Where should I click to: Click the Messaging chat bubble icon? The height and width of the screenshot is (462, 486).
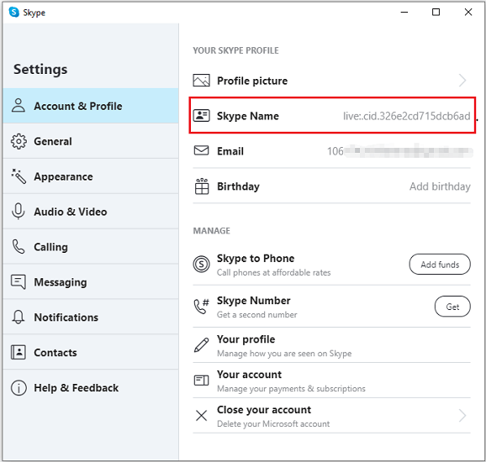pos(18,281)
